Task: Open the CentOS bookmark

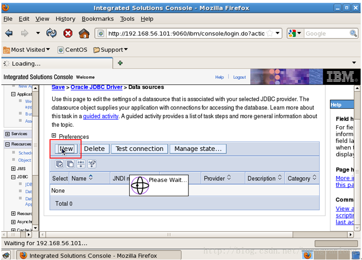Action: (73, 50)
